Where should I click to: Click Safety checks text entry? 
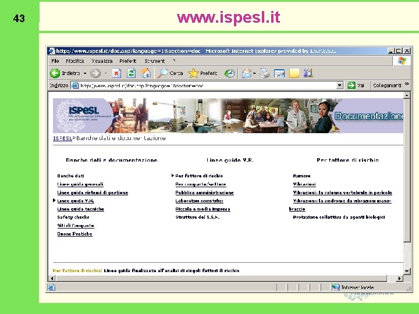point(73,217)
